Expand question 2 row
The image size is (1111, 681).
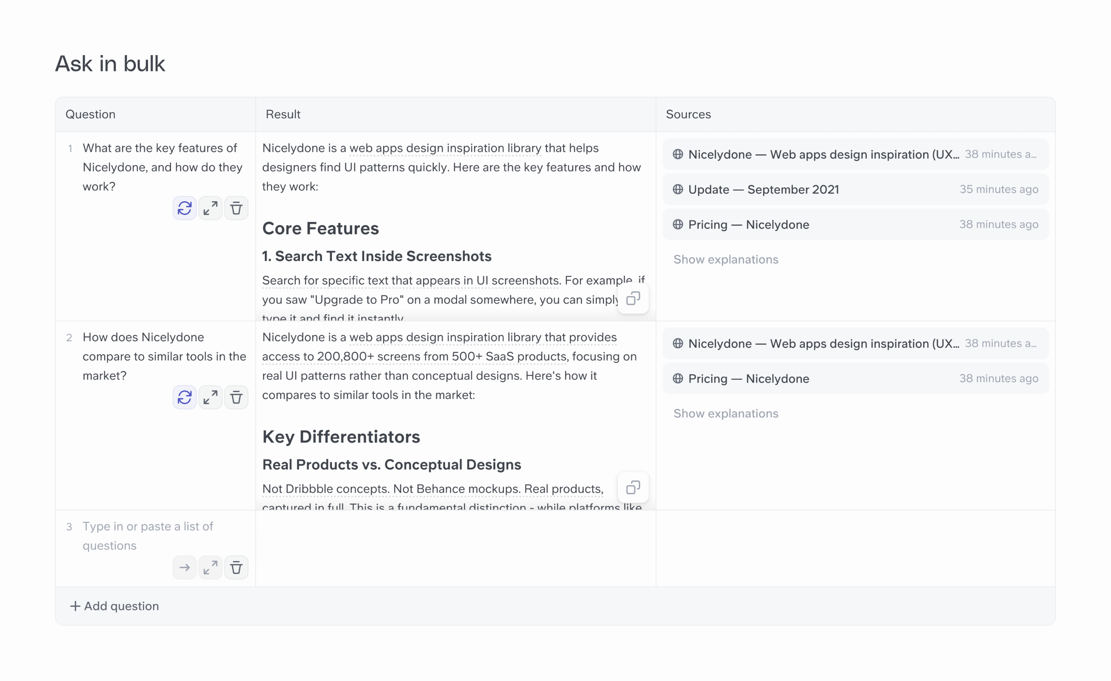[210, 397]
